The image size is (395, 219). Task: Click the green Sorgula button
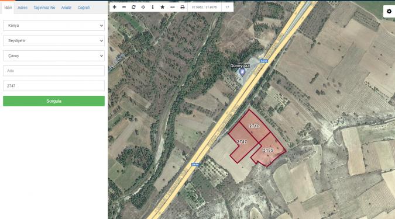tap(54, 101)
